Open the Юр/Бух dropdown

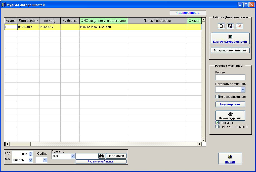tap(45, 160)
